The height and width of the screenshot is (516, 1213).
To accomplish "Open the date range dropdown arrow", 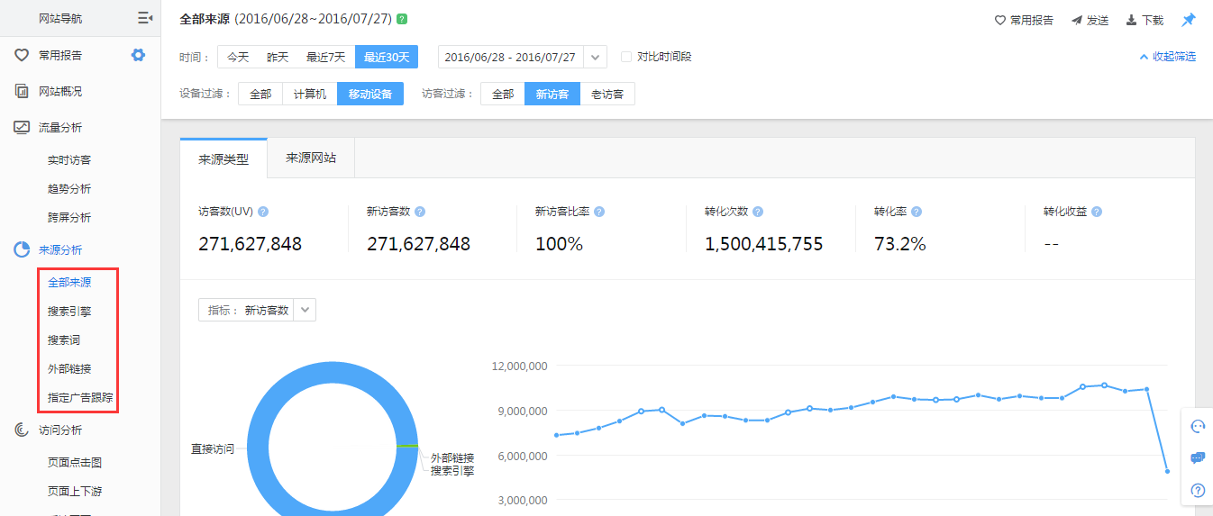I will 596,58.
